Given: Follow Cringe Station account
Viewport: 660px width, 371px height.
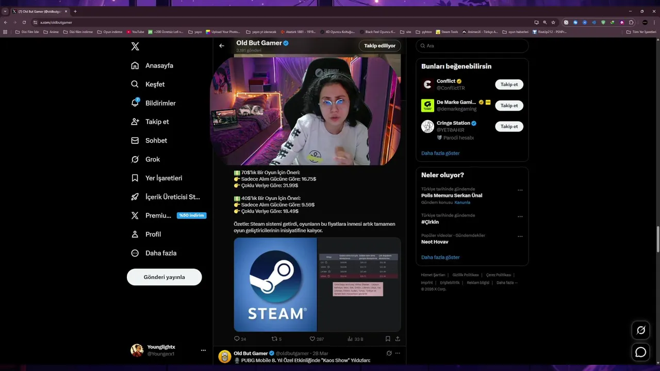Looking at the screenshot, I should click(x=509, y=126).
